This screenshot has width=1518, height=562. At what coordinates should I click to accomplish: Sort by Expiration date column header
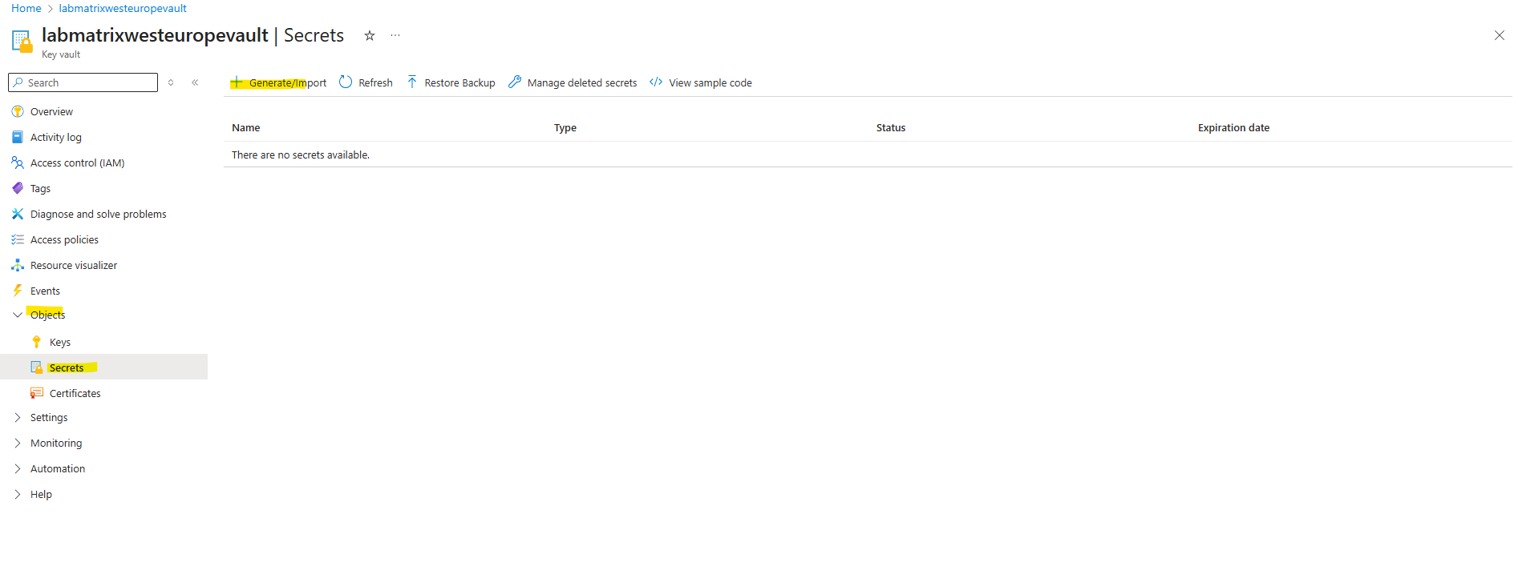(1233, 127)
